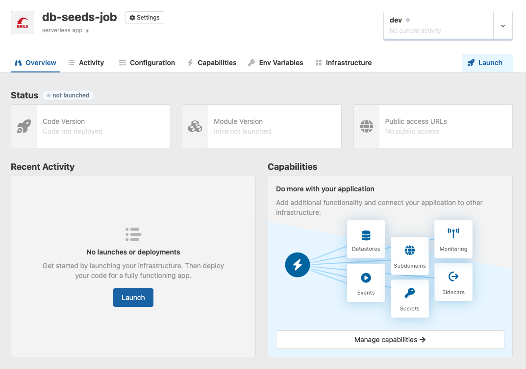This screenshot has width=526, height=369.
Task: Click the central lightning bolt capabilities icon
Action: (x=298, y=265)
